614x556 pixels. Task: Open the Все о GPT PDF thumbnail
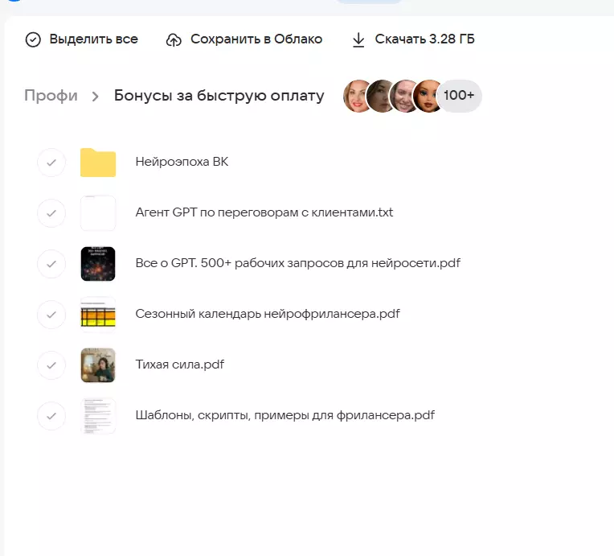tap(98, 264)
